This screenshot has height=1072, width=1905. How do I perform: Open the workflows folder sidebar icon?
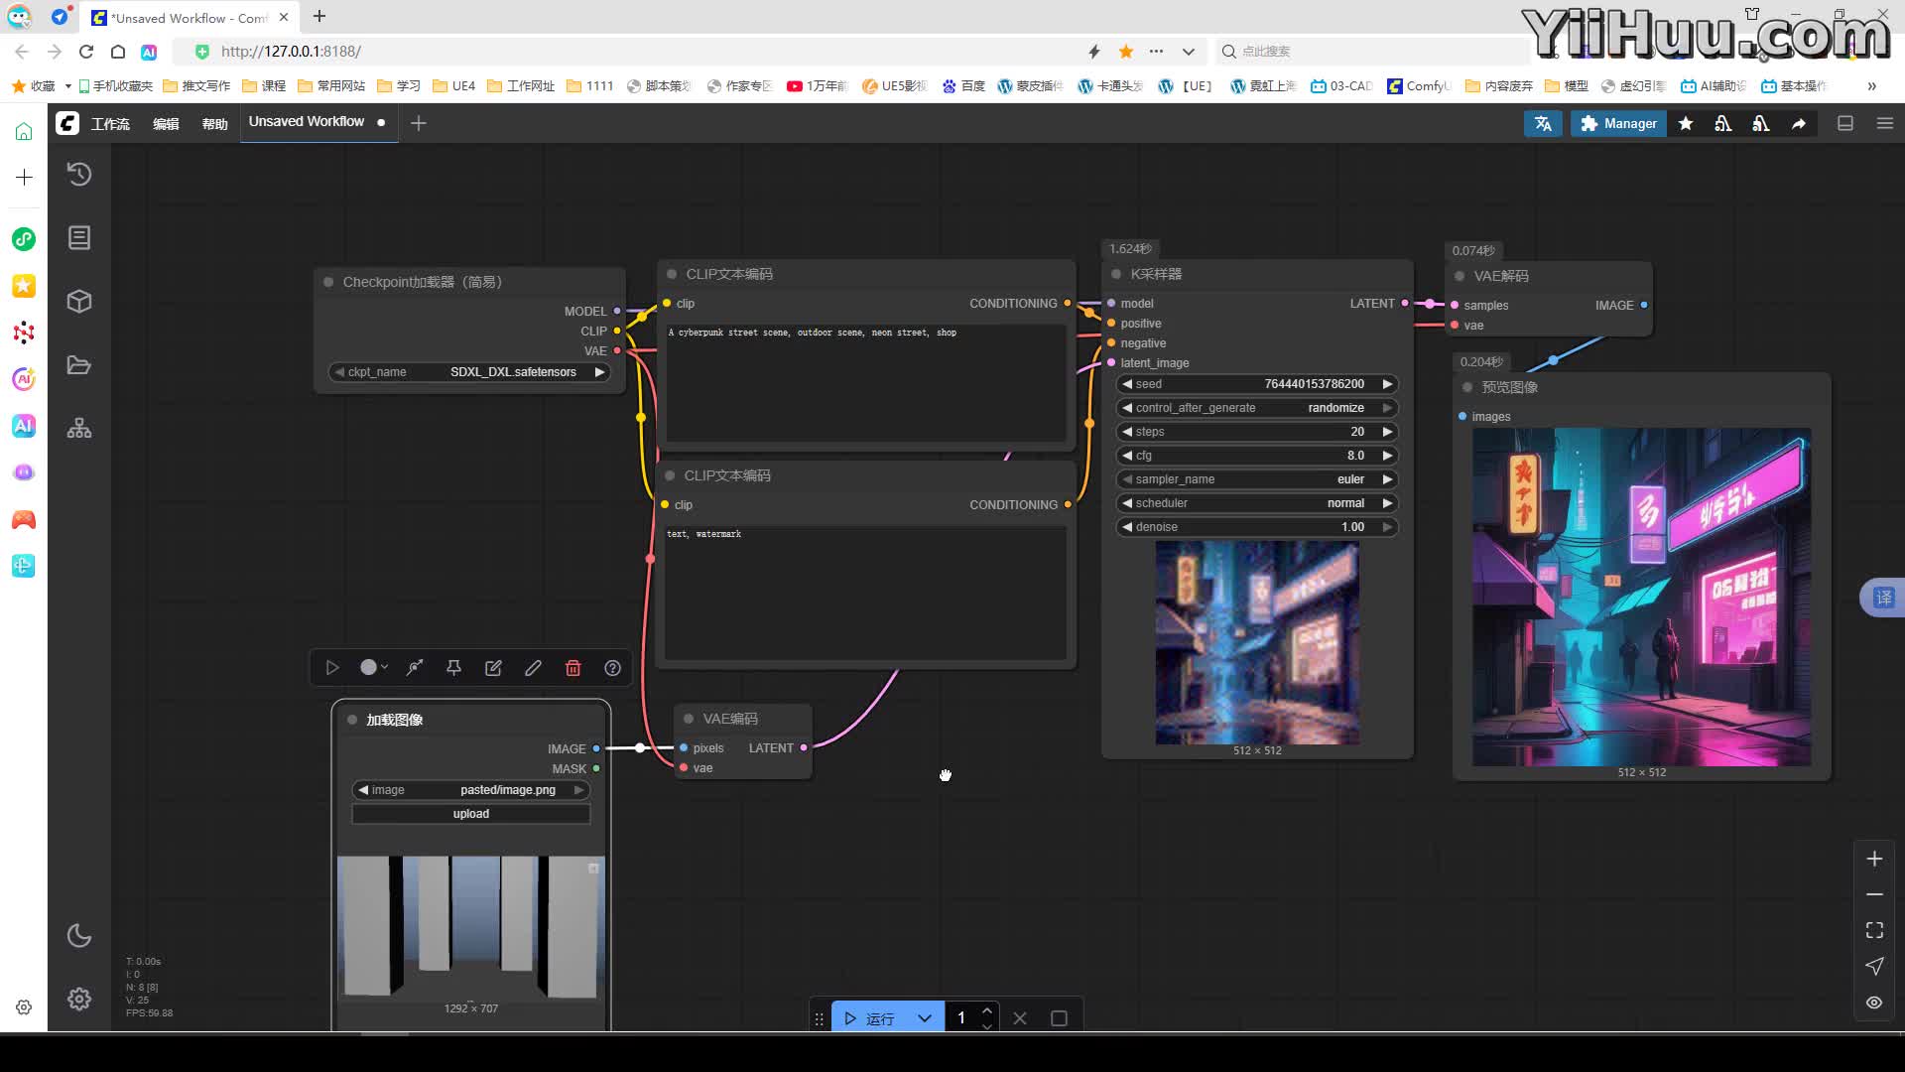coord(79,364)
